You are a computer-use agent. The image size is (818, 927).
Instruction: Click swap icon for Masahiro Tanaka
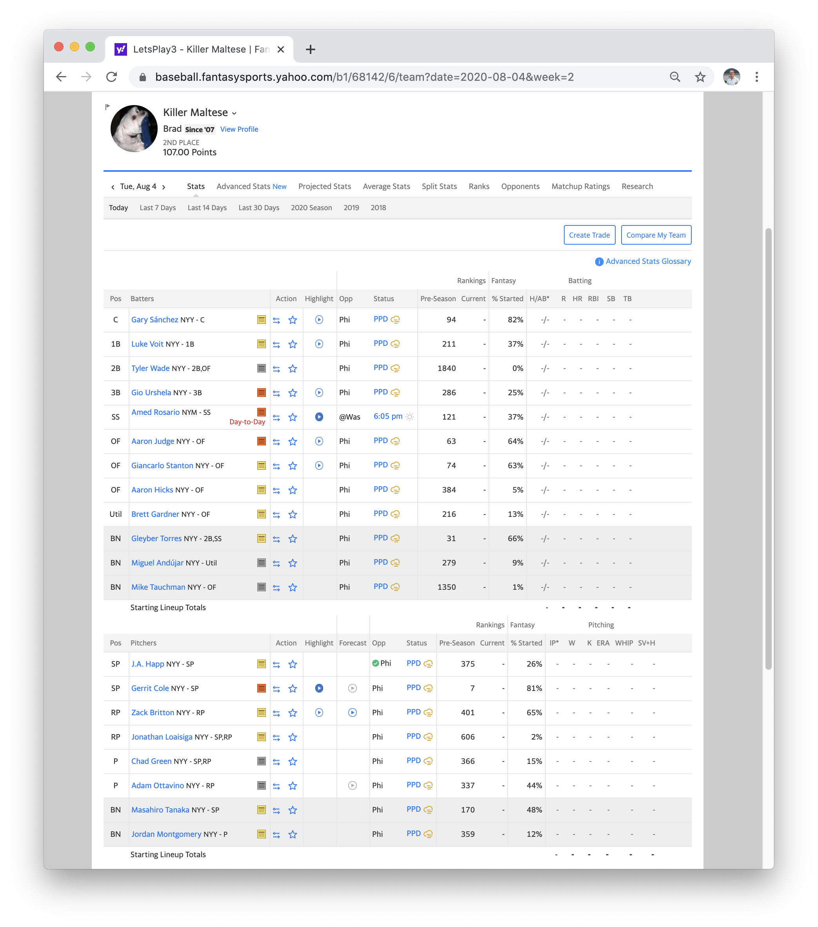tap(276, 810)
